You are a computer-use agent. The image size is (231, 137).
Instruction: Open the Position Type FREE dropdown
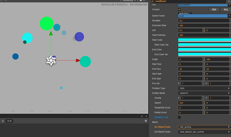pos(204,88)
